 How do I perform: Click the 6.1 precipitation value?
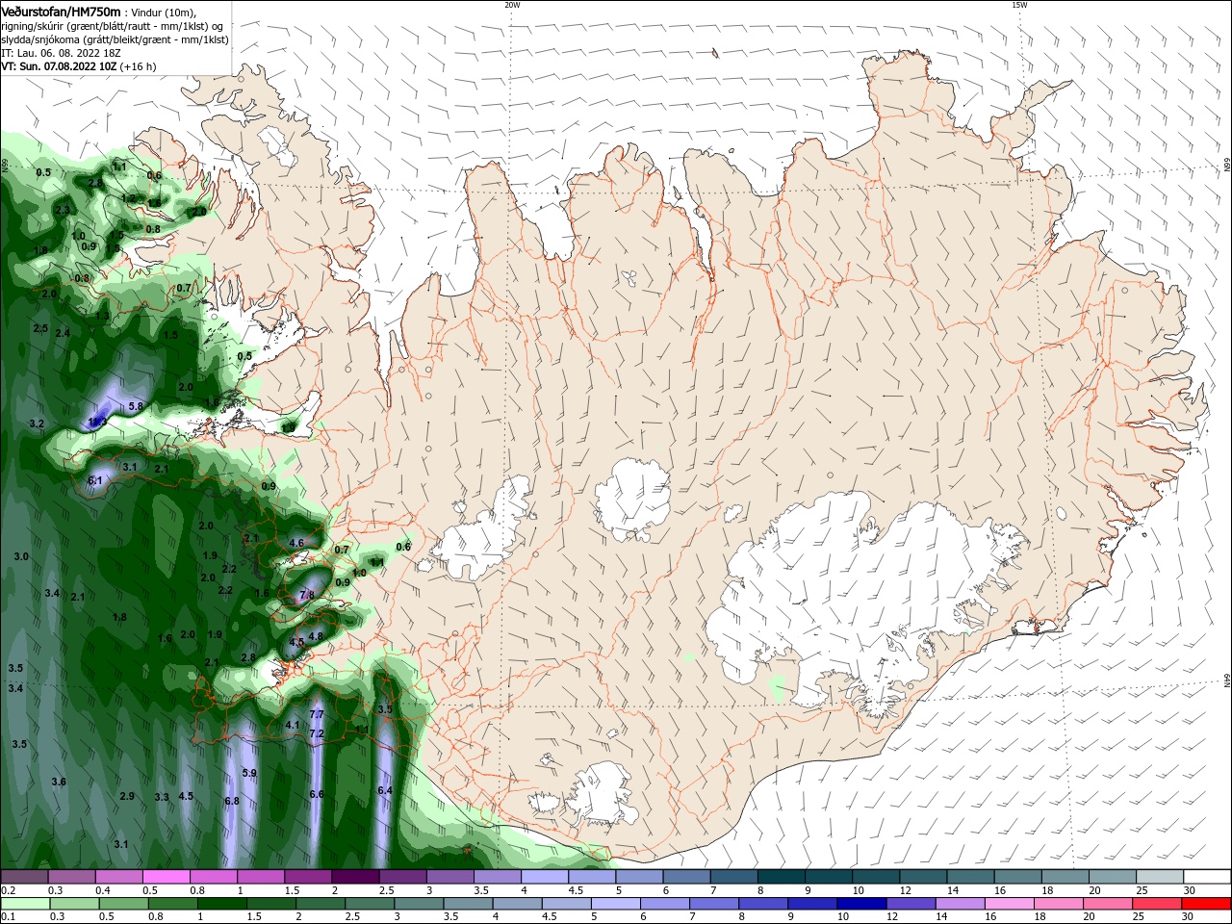click(95, 479)
